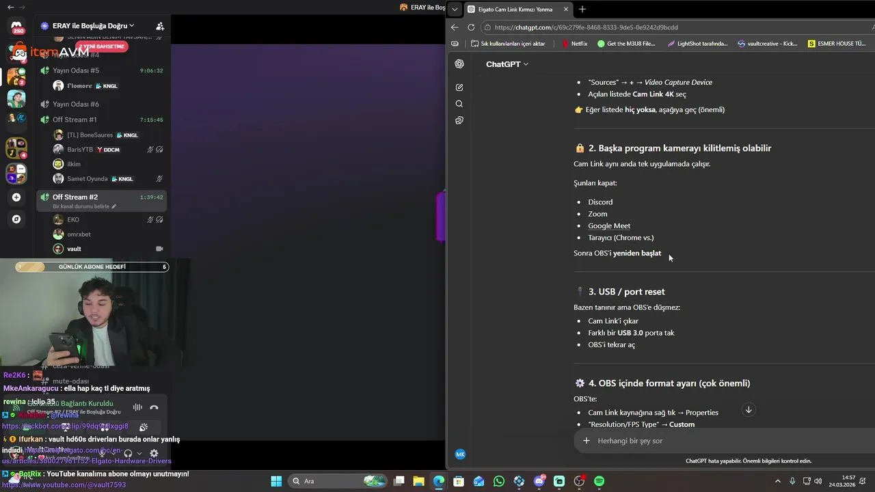Click the plus attach icon in the message box
Screen dimensions: 875x492
586,441
